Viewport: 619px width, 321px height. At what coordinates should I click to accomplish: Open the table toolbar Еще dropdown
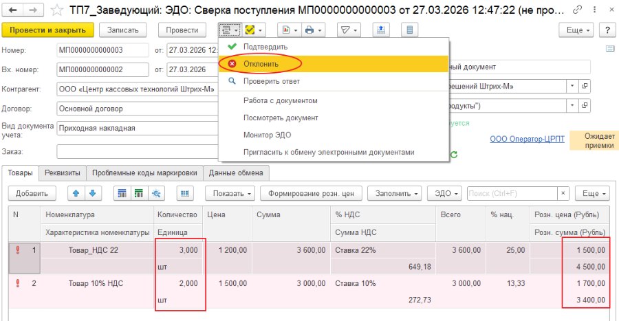click(x=593, y=193)
